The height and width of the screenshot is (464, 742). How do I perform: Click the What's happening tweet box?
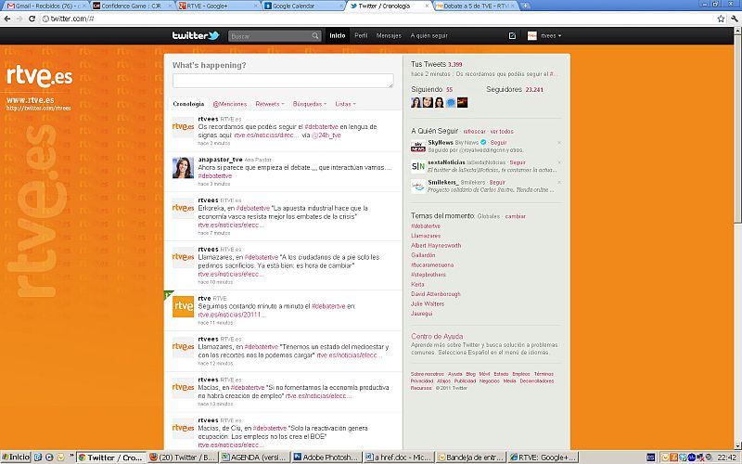tap(282, 81)
